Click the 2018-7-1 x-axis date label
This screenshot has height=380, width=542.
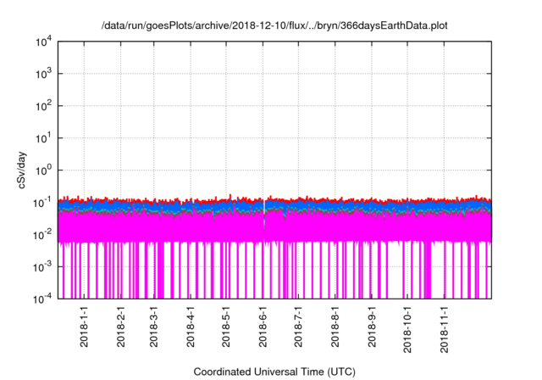(x=298, y=327)
